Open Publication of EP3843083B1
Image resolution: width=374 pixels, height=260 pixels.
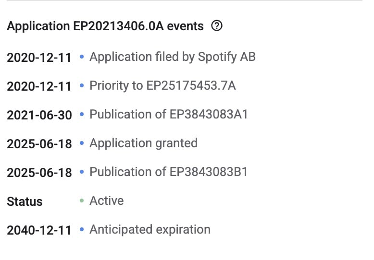click(x=168, y=172)
